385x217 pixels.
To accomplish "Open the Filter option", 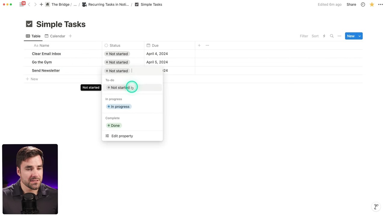I will 304,36.
